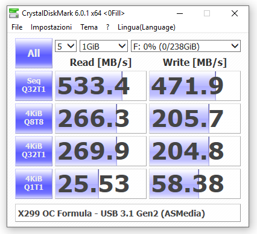
Task: Click the 4KiB Q32T1 read result 269.9
Action: pos(101,151)
